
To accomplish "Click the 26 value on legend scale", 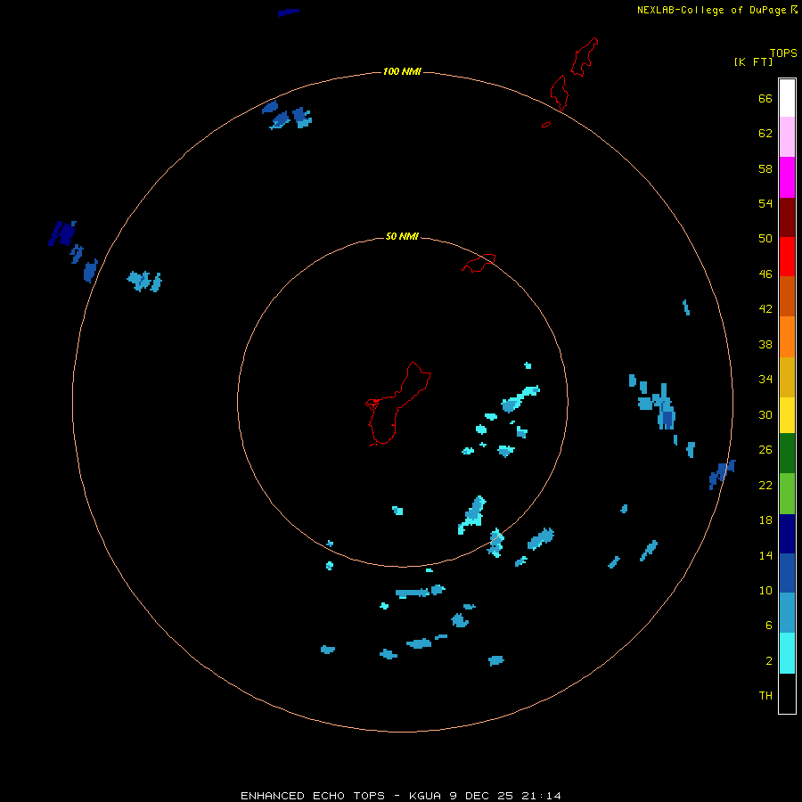I will tap(765, 450).
